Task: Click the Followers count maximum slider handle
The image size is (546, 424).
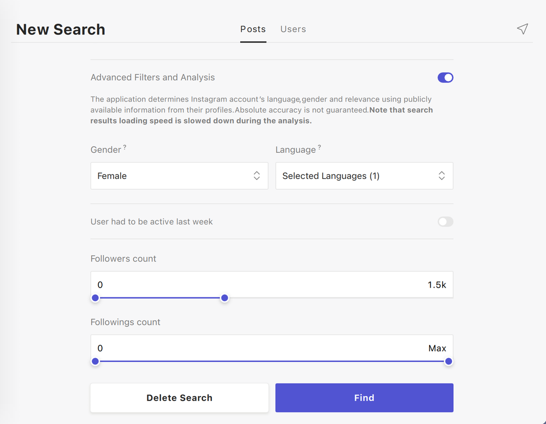Action: 224,298
